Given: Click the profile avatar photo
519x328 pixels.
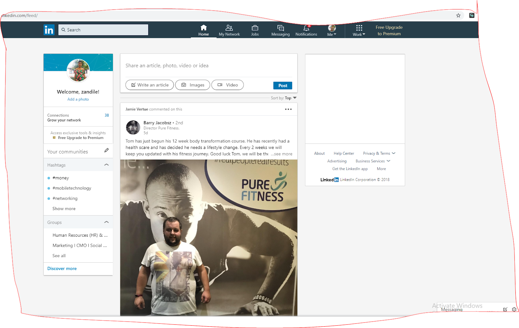Looking at the screenshot, I should point(78,70).
